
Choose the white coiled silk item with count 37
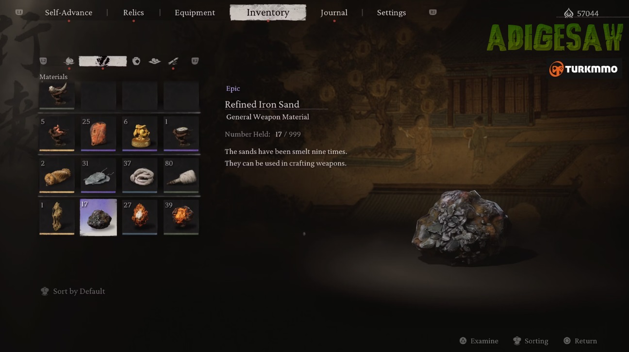[140, 175]
